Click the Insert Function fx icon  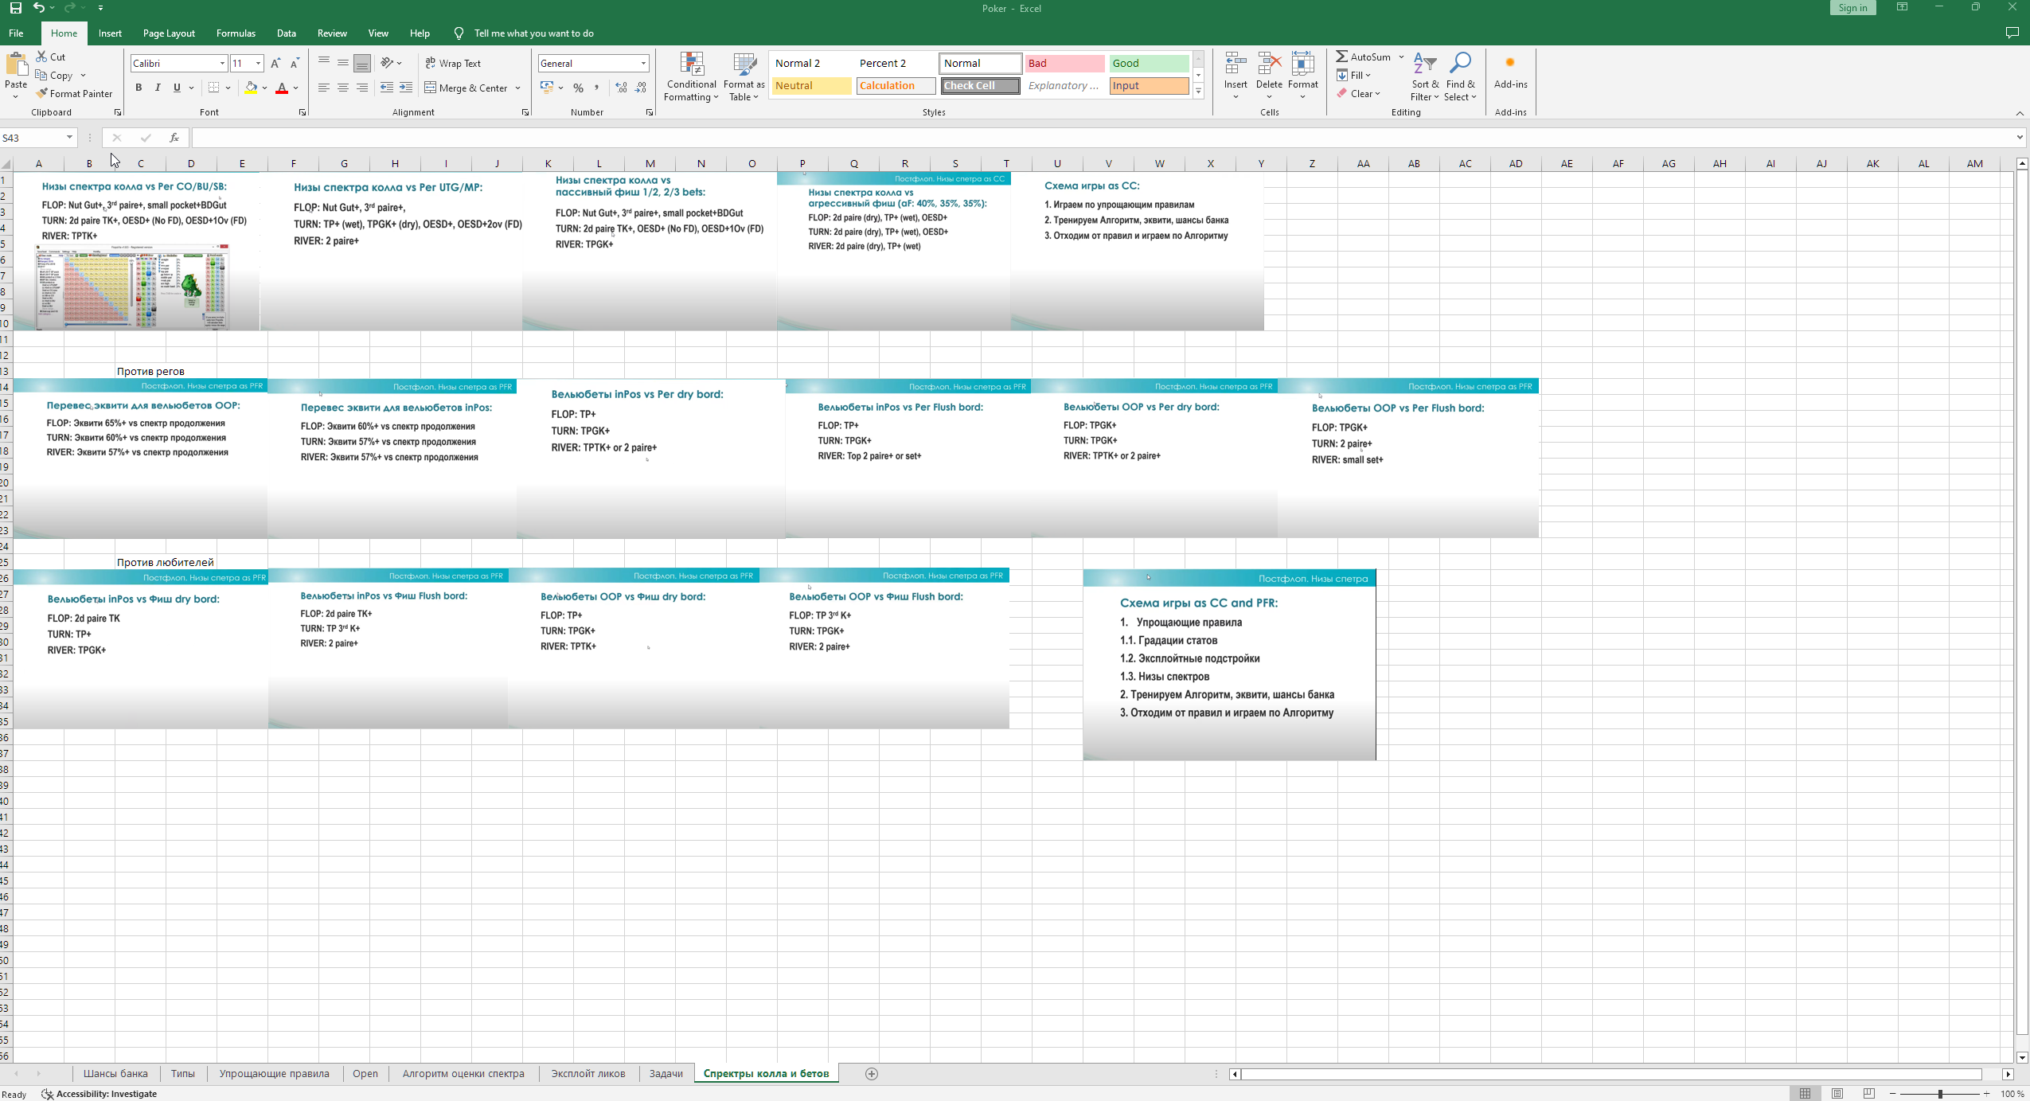[174, 138]
